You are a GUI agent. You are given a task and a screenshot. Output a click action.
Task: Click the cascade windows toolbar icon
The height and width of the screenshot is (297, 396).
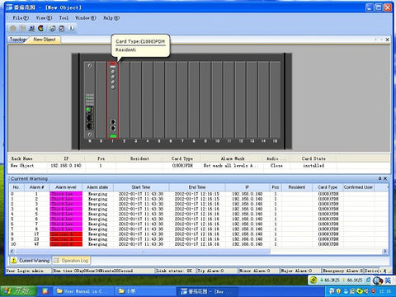point(53,28)
